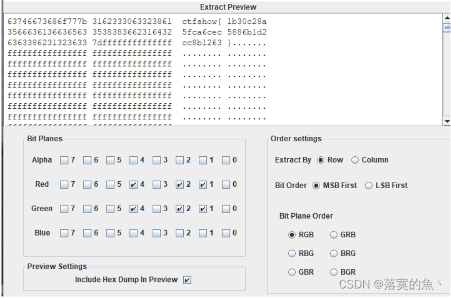Image resolution: width=451 pixels, height=298 pixels.
Task: Enable Alpha bit plane 4 checkbox
Action: [x=133, y=160]
